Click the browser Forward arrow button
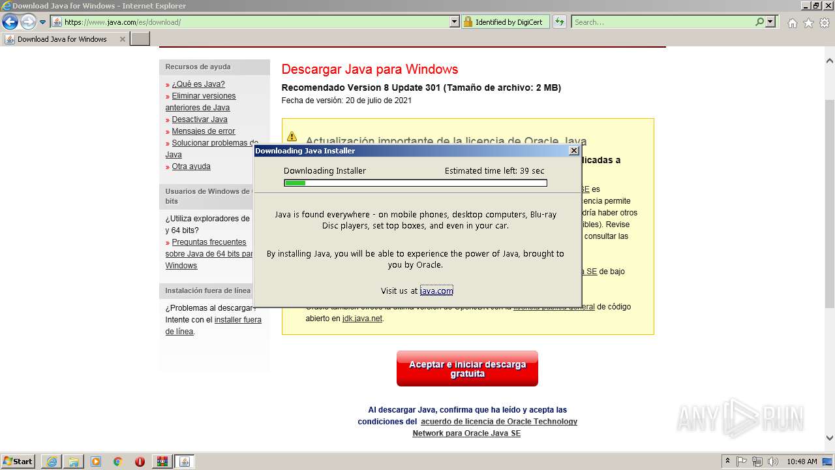The image size is (835, 470). [28, 22]
